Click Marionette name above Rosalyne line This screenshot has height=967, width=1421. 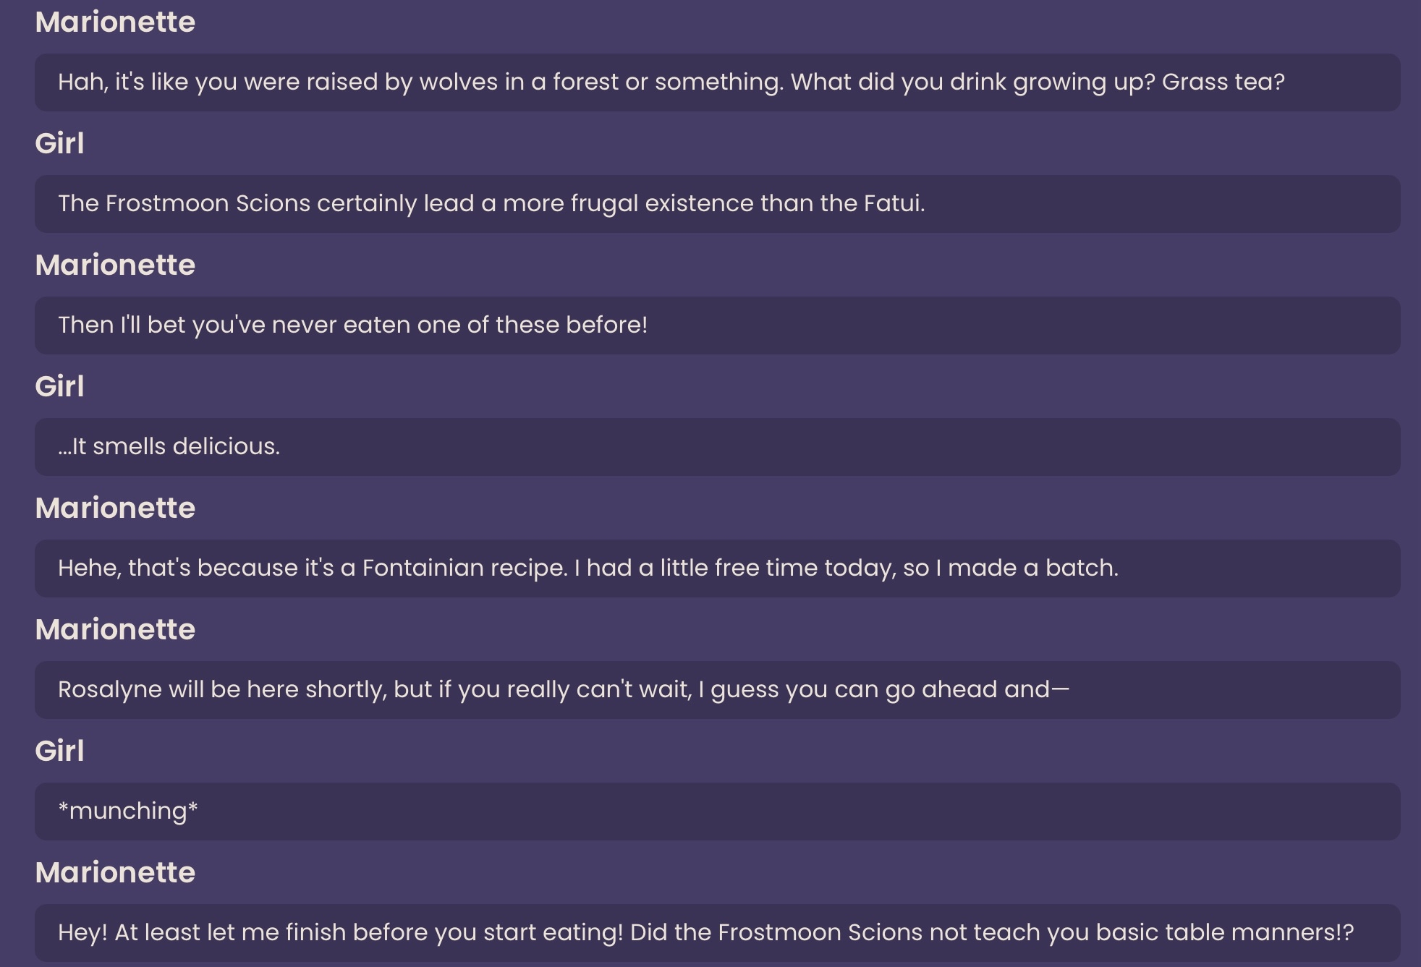115,630
